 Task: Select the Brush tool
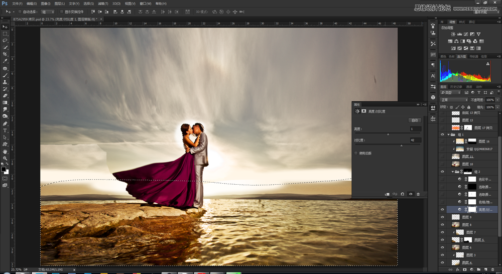5,75
